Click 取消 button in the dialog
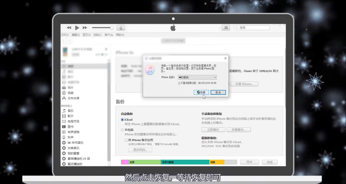Screen dimensions: 346x184 click(x=218, y=92)
